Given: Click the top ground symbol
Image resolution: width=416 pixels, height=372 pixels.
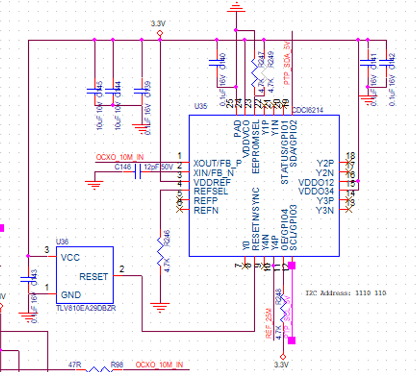Looking at the screenshot, I should coord(236,7).
